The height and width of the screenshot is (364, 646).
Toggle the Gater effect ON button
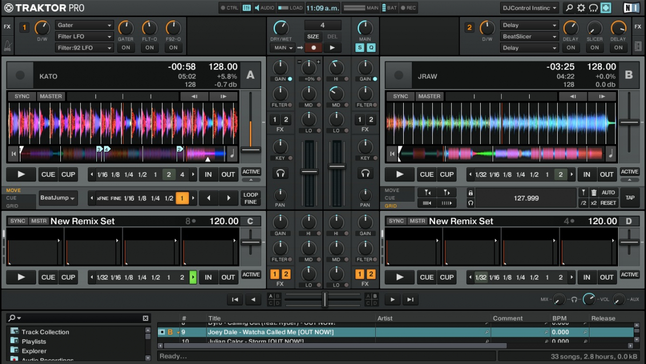(126, 48)
